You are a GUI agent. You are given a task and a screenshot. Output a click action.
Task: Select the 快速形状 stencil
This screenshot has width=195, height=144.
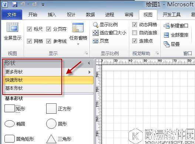(x=48, y=80)
